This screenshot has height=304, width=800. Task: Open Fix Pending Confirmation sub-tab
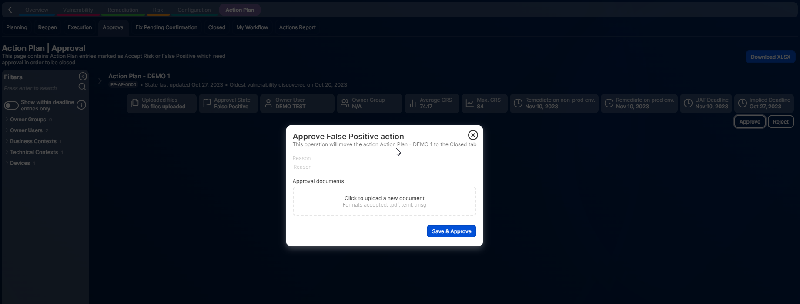click(166, 27)
